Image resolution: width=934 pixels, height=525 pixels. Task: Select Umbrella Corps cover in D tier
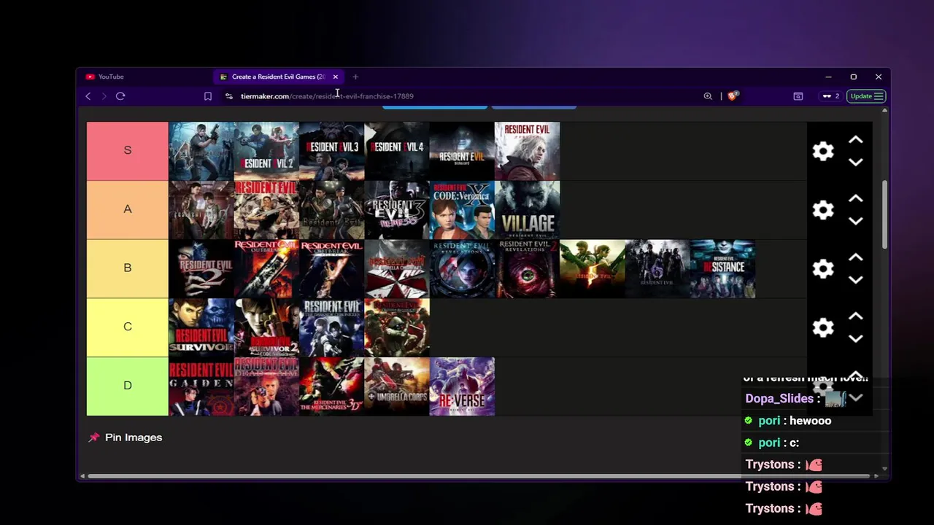pyautogui.click(x=397, y=386)
